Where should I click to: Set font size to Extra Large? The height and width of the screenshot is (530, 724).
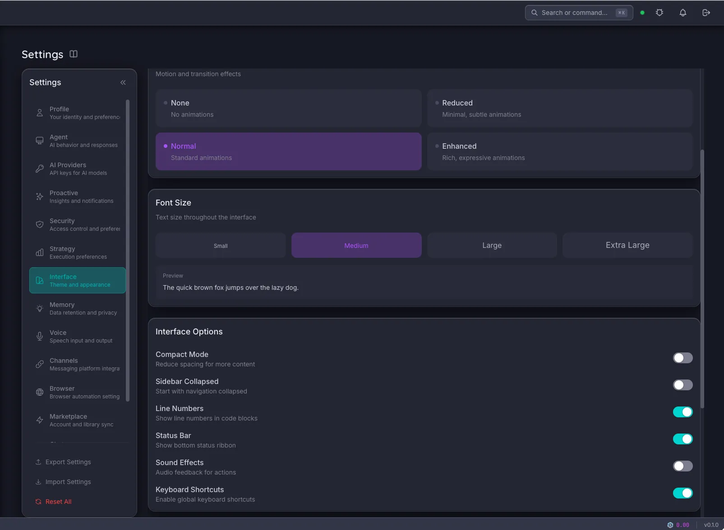point(627,245)
